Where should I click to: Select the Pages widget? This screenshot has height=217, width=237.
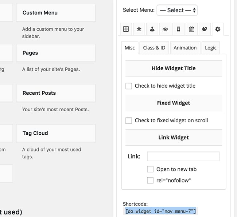(x=56, y=53)
